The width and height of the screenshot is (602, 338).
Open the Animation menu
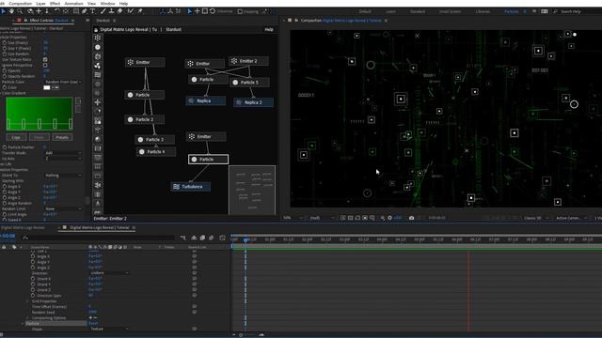click(73, 4)
